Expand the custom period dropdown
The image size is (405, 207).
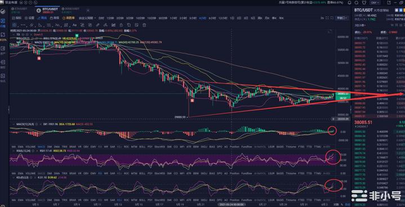(87, 18)
